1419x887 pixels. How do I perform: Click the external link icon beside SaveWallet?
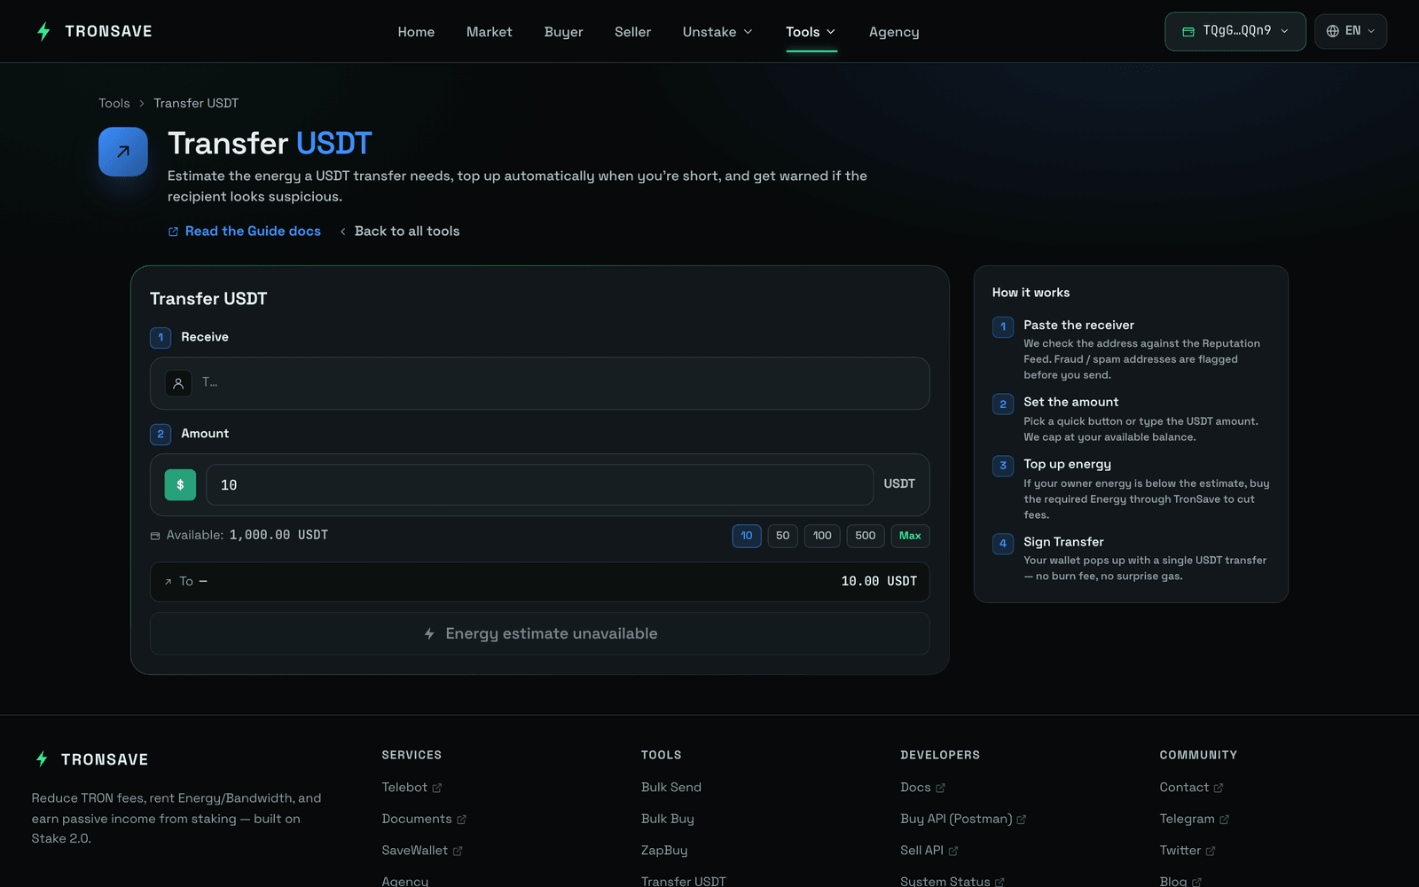click(x=458, y=852)
